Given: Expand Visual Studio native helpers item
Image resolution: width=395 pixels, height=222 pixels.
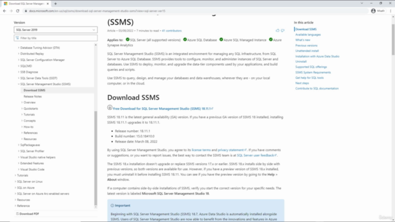Looking at the screenshot, I should point(19,157).
